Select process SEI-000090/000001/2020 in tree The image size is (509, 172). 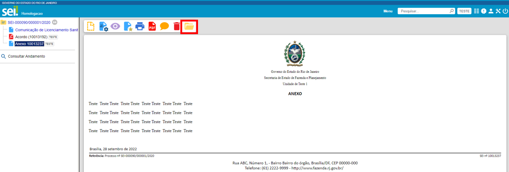[x=29, y=22]
